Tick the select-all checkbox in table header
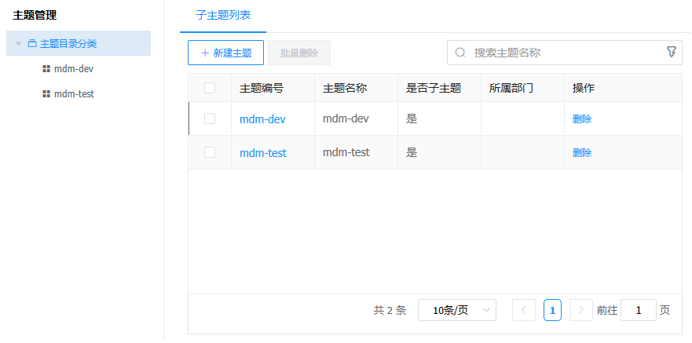692x343 pixels. coord(210,88)
